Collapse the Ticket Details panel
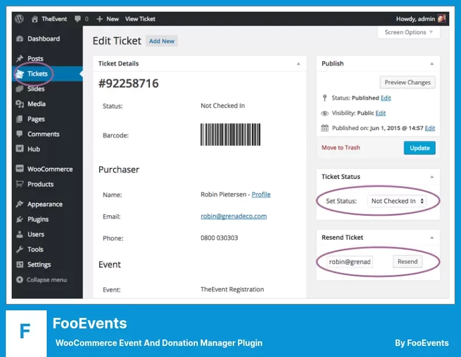 [x=298, y=64]
